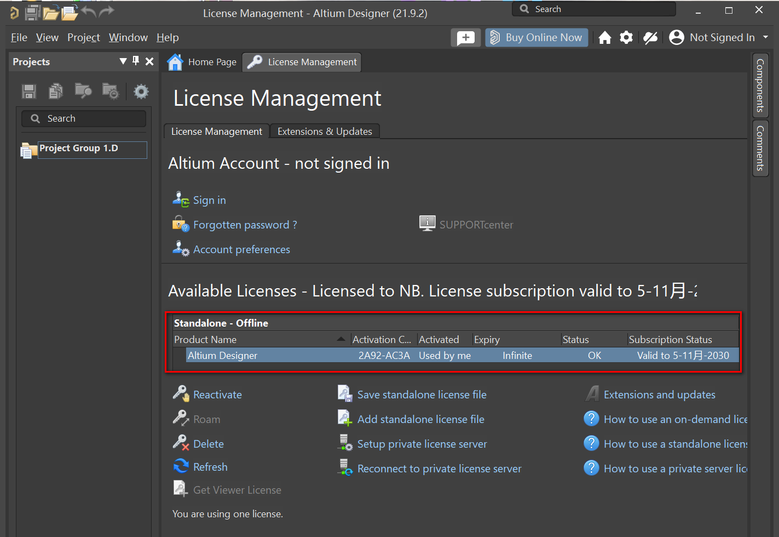Open the Window menu
The width and height of the screenshot is (779, 537).
pos(128,37)
